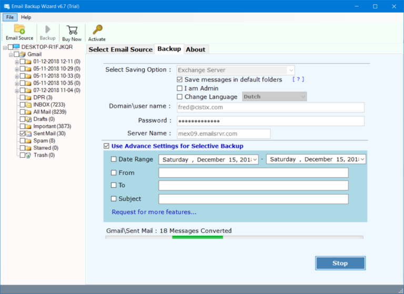The height and width of the screenshot is (294, 404).
Task: Select the Trash folder icon
Action: pyautogui.click(x=29, y=155)
